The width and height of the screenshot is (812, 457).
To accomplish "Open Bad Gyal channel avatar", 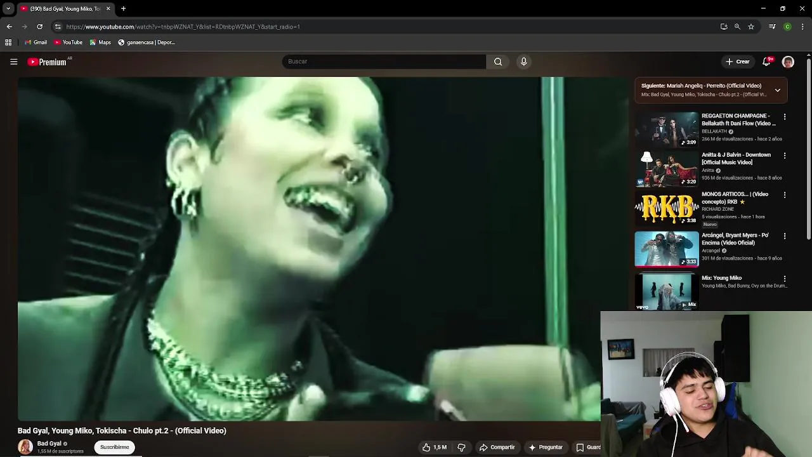I will 25,447.
